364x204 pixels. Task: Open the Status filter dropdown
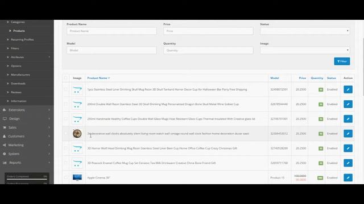click(305, 31)
